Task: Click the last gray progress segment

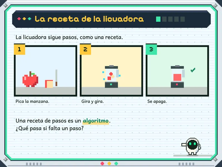Action: tap(183, 19)
